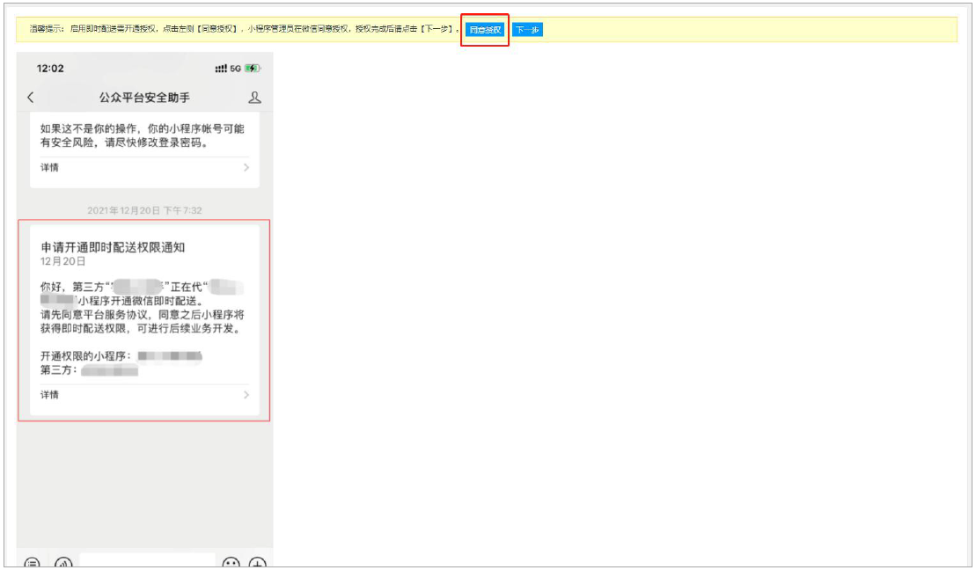
Task: Select the 申请开通即时配送权限通知 message title
Action: coord(113,247)
